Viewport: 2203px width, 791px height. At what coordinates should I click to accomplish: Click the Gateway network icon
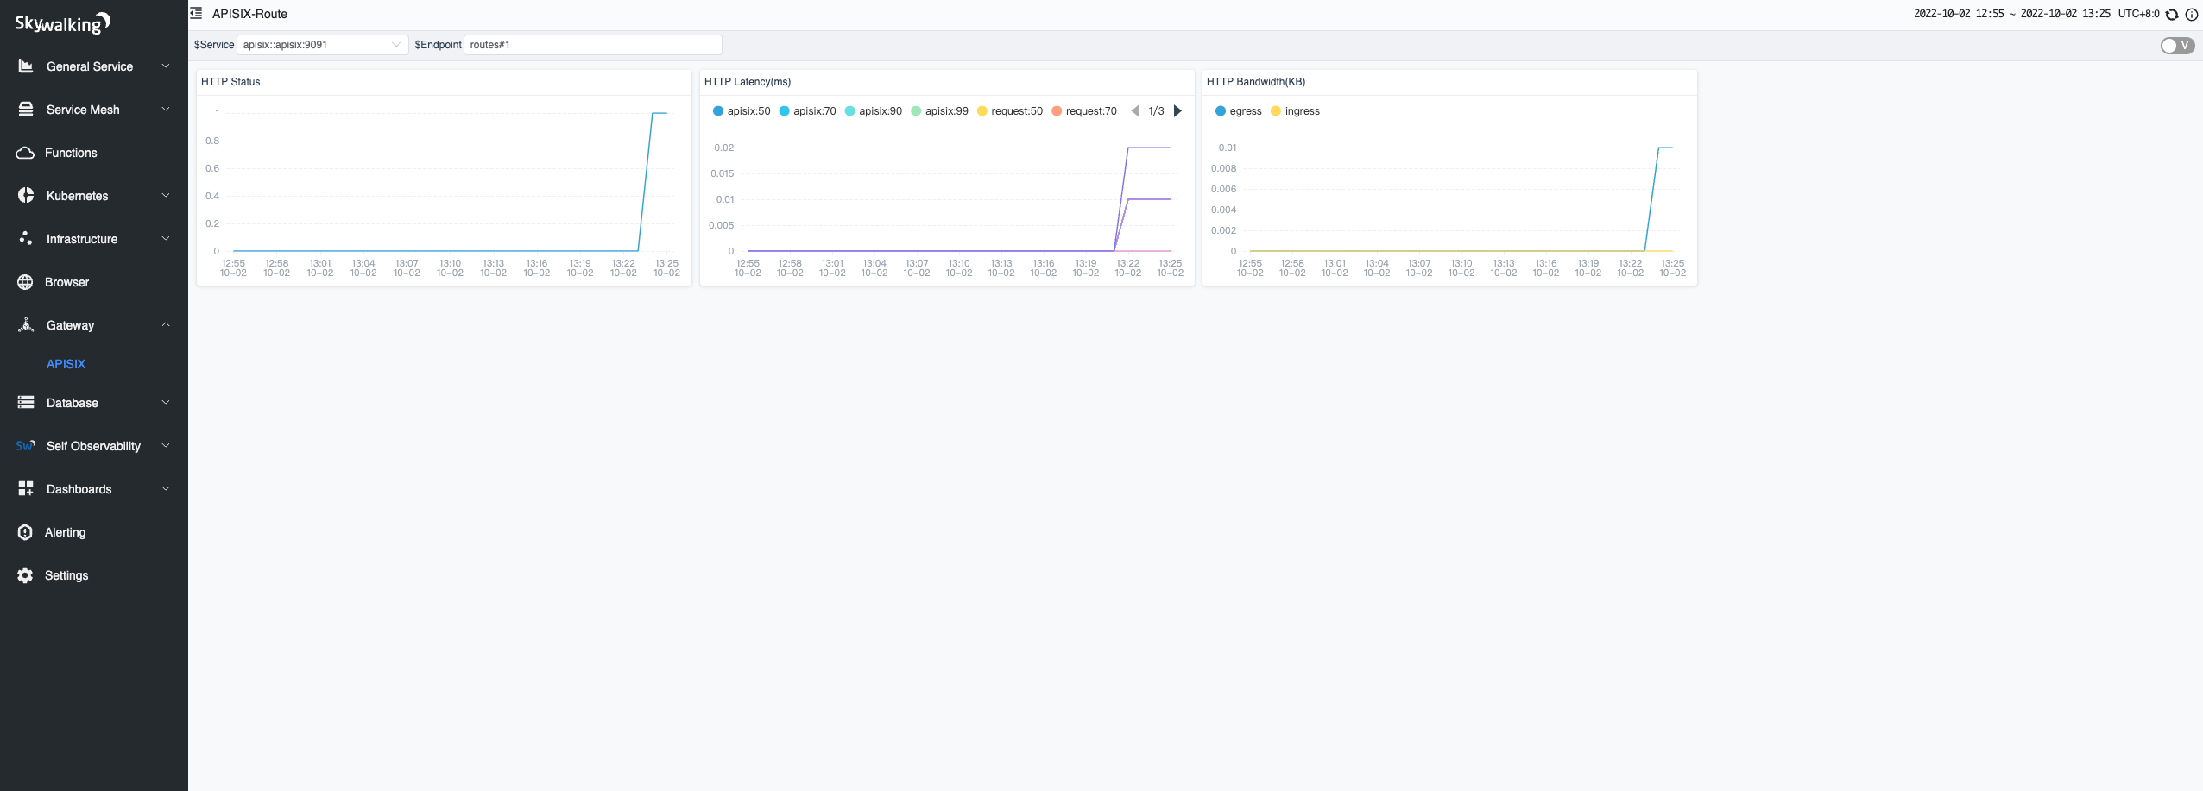(26, 325)
